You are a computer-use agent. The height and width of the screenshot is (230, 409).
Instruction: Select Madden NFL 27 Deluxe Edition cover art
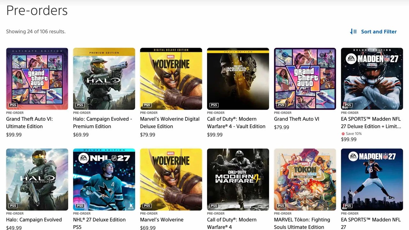pos(372,79)
